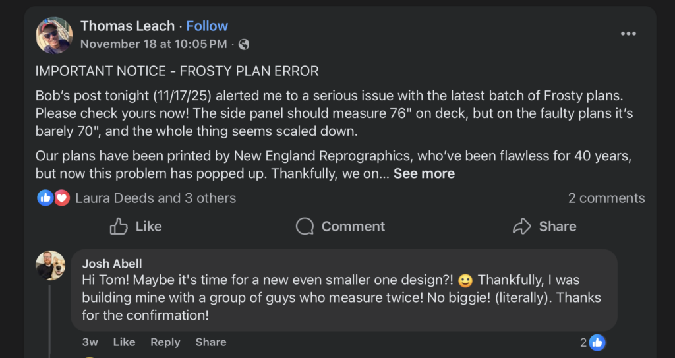Reply to Josh Abell's comment
The width and height of the screenshot is (675, 358).
165,342
